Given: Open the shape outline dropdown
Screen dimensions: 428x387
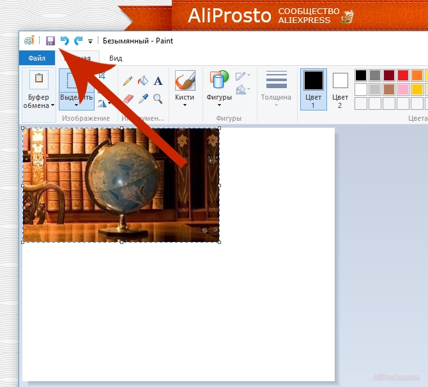Looking at the screenshot, I should pos(243,75).
